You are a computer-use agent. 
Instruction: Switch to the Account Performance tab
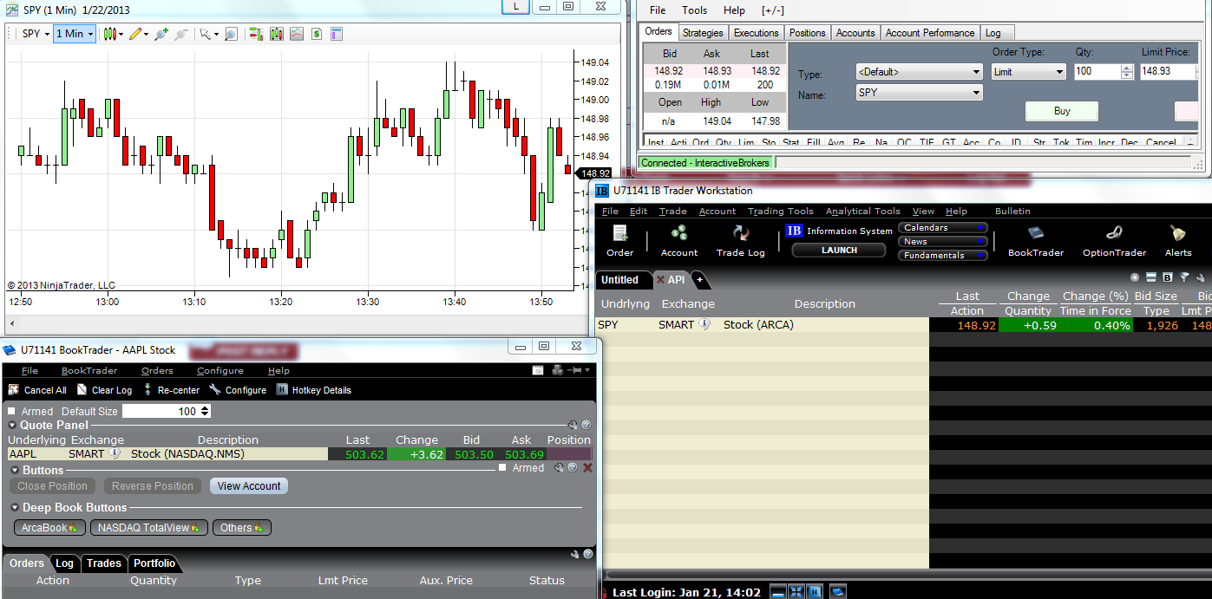[x=930, y=33]
